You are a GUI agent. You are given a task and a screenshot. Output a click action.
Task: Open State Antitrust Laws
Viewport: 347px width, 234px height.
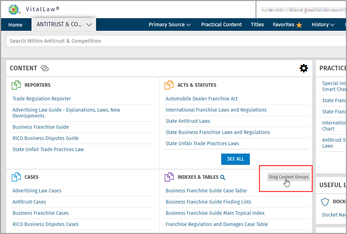coord(188,121)
